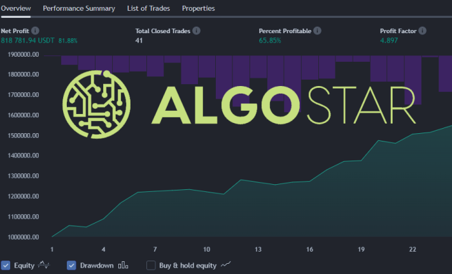
Task: Click the Drawdown label text
Action: click(97, 265)
